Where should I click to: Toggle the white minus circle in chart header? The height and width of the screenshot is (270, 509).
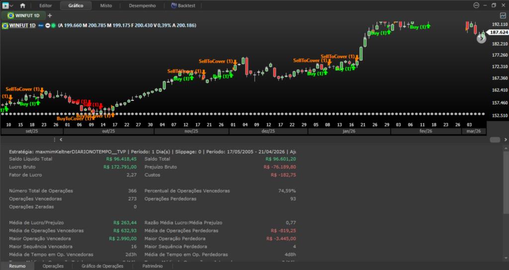(48, 26)
